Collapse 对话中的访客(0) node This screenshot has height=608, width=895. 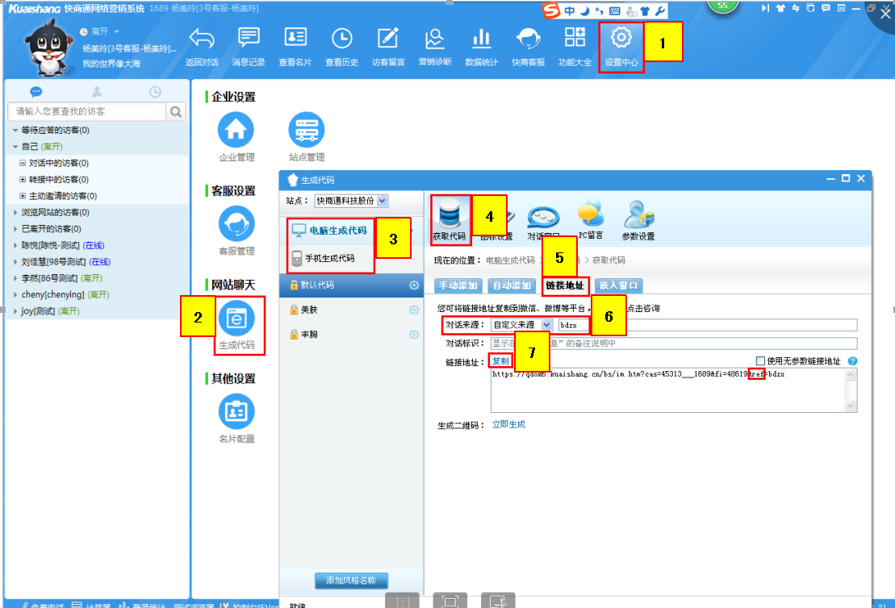tap(23, 163)
